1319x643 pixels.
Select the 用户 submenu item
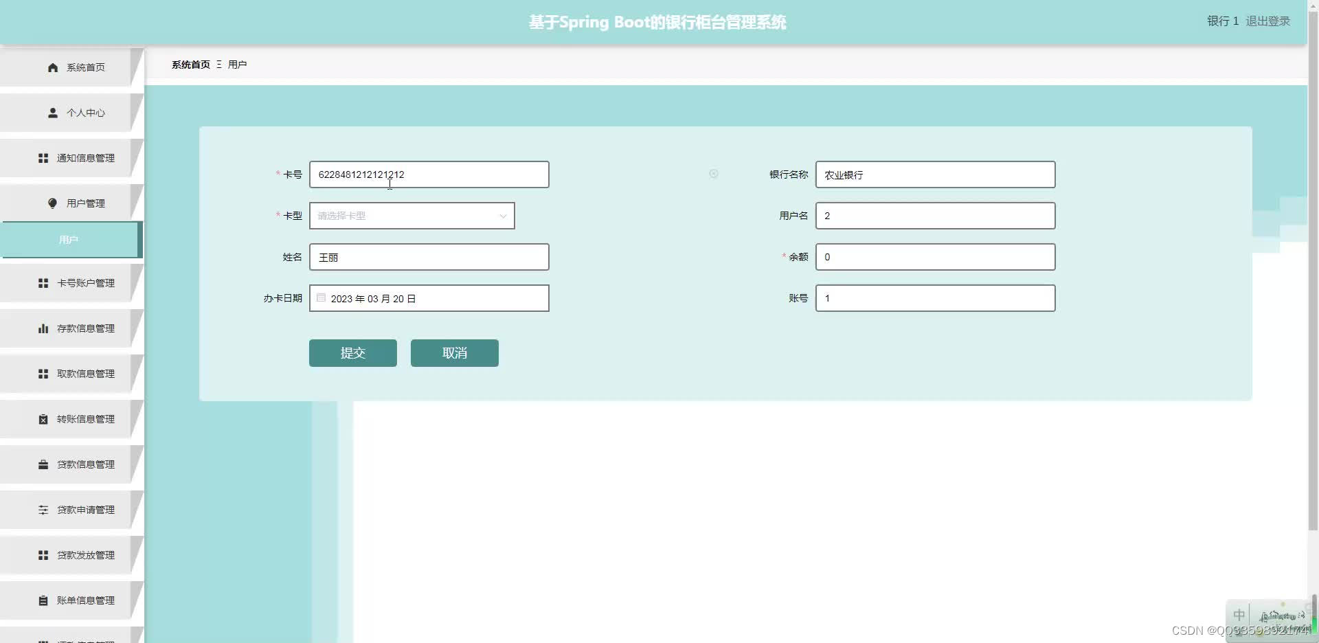(71, 240)
